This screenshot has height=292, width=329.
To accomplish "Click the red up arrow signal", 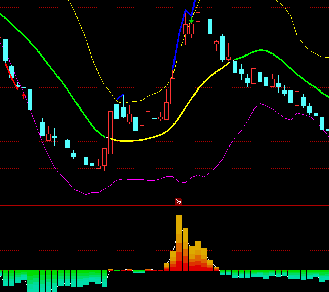I will (24, 95).
